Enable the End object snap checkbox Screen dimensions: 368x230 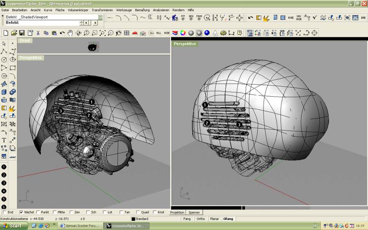(x=5, y=212)
